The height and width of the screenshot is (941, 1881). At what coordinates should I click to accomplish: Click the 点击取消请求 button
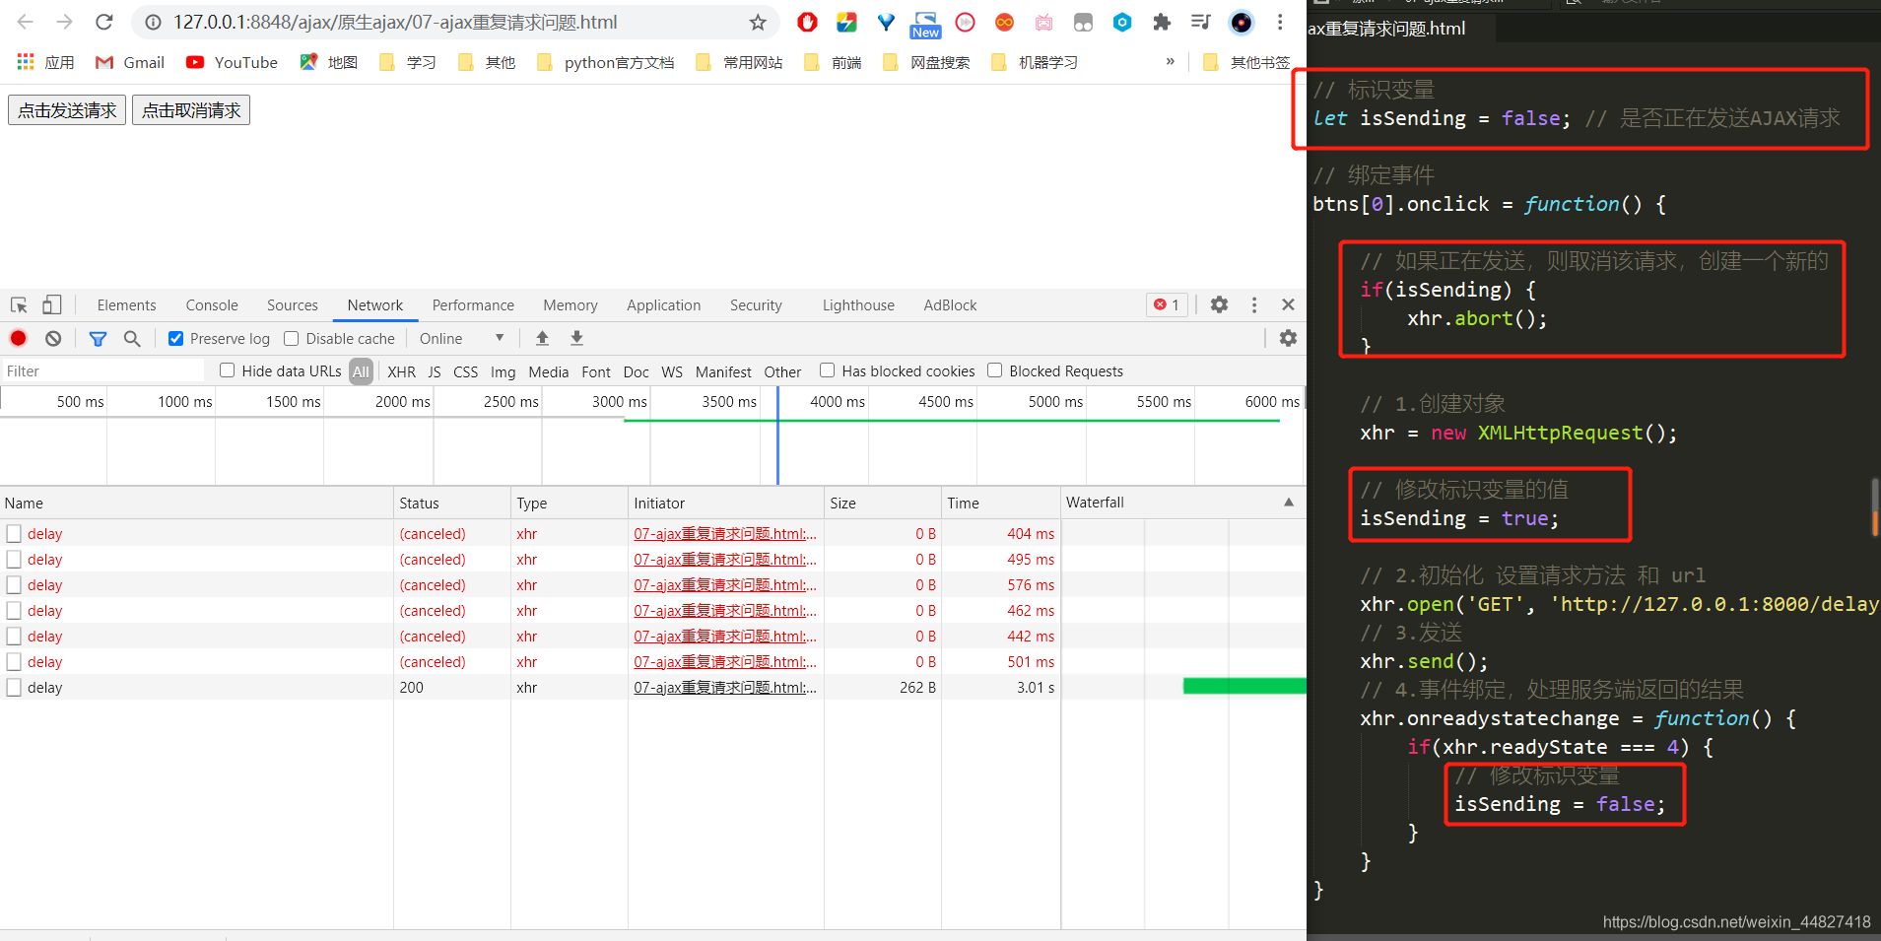click(191, 110)
